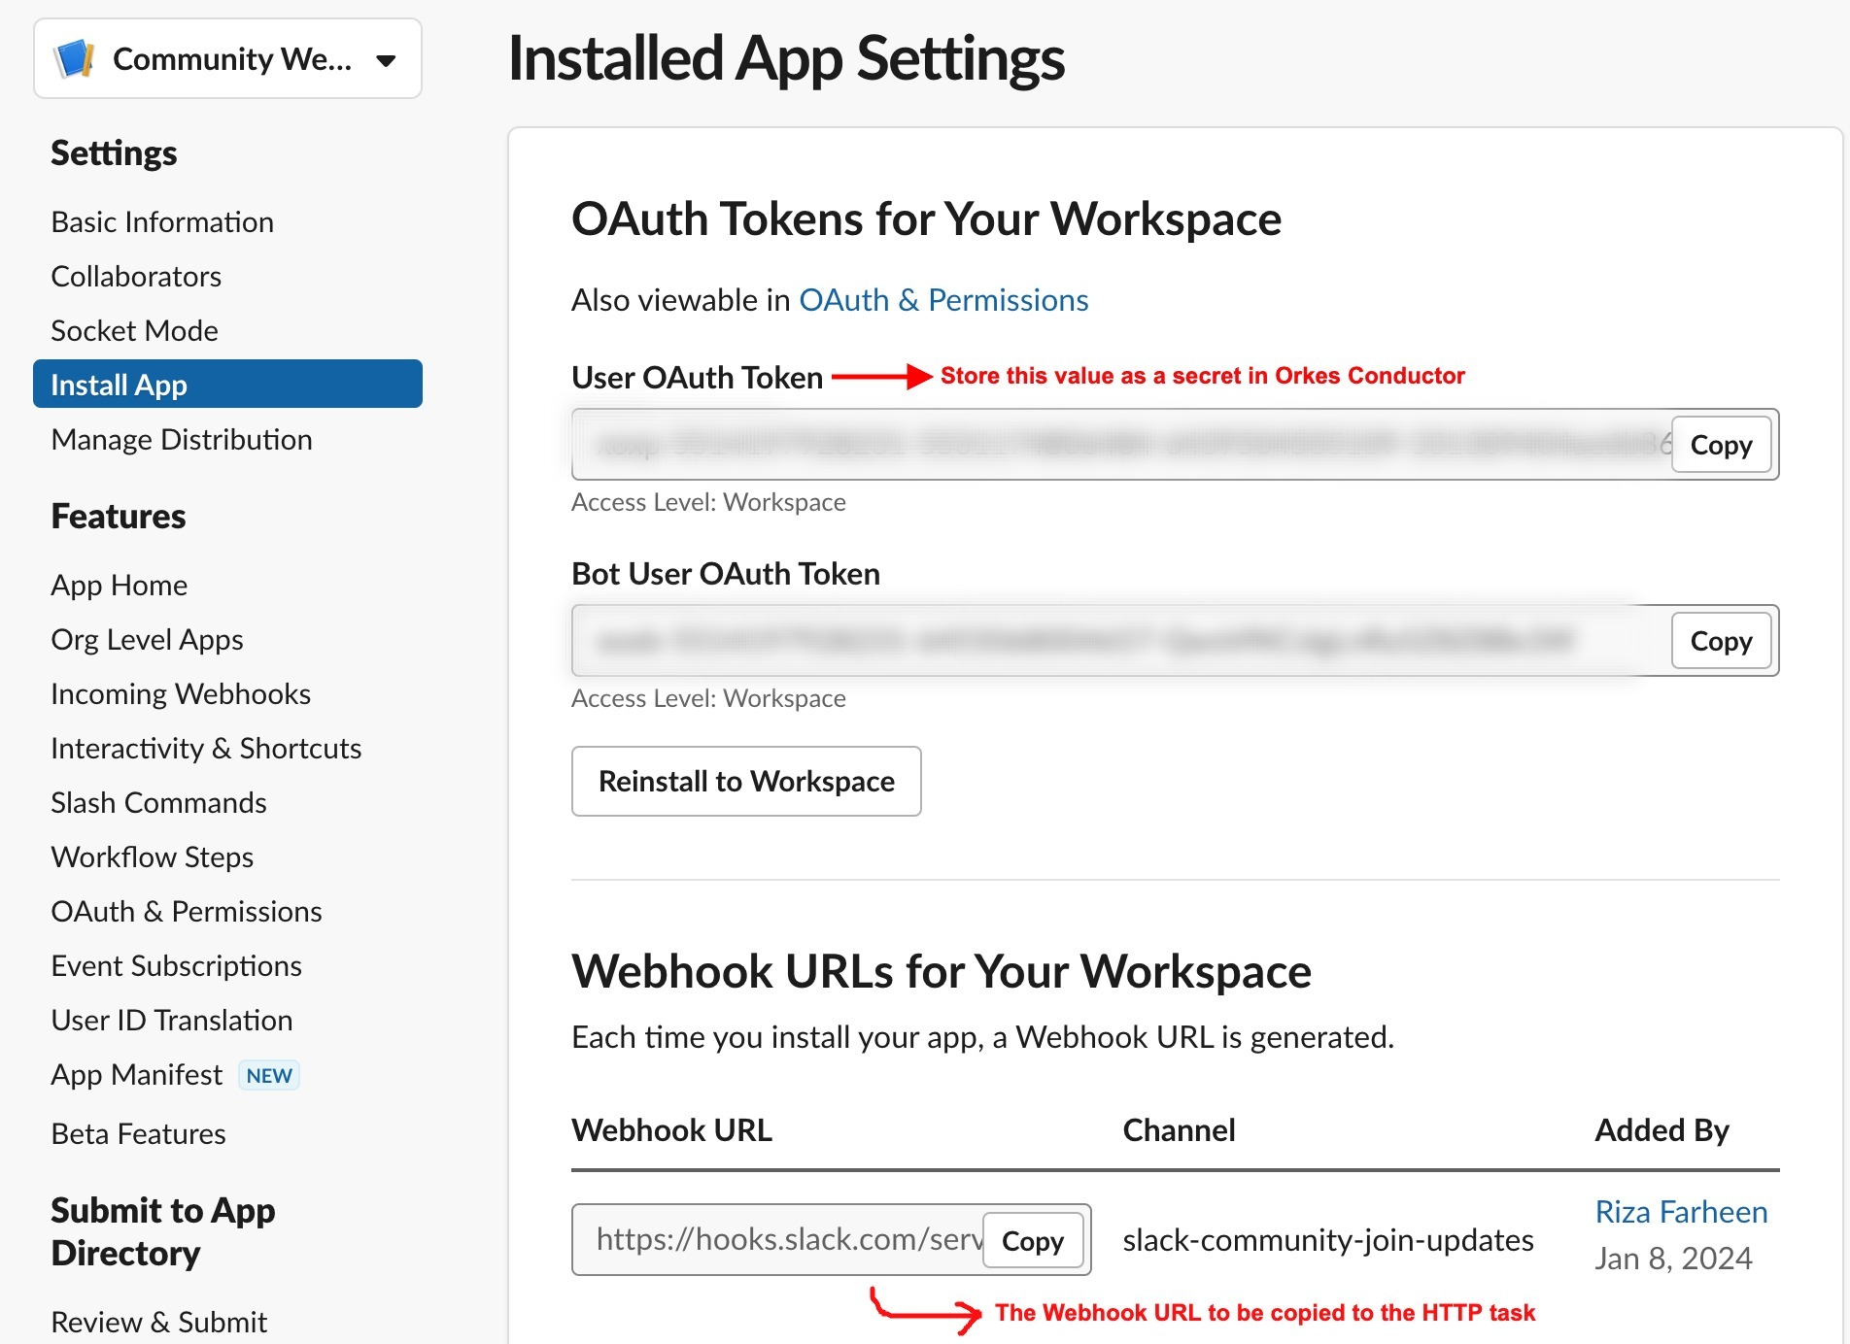Open the Collaborators section
The height and width of the screenshot is (1344, 1850).
pyautogui.click(x=135, y=276)
